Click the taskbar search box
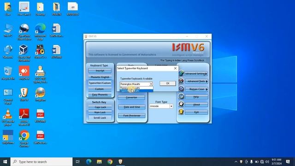295x166 pixels. pyautogui.click(x=41, y=162)
